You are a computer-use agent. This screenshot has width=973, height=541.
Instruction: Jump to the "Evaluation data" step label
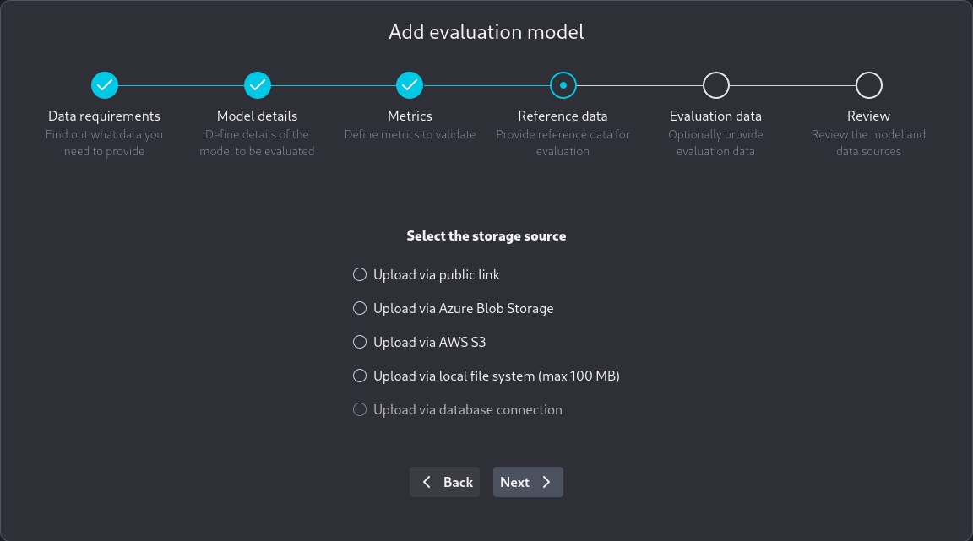(x=715, y=116)
